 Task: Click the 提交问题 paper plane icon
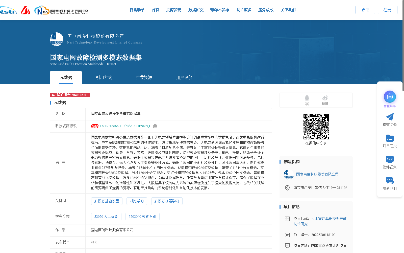[x=390, y=117]
